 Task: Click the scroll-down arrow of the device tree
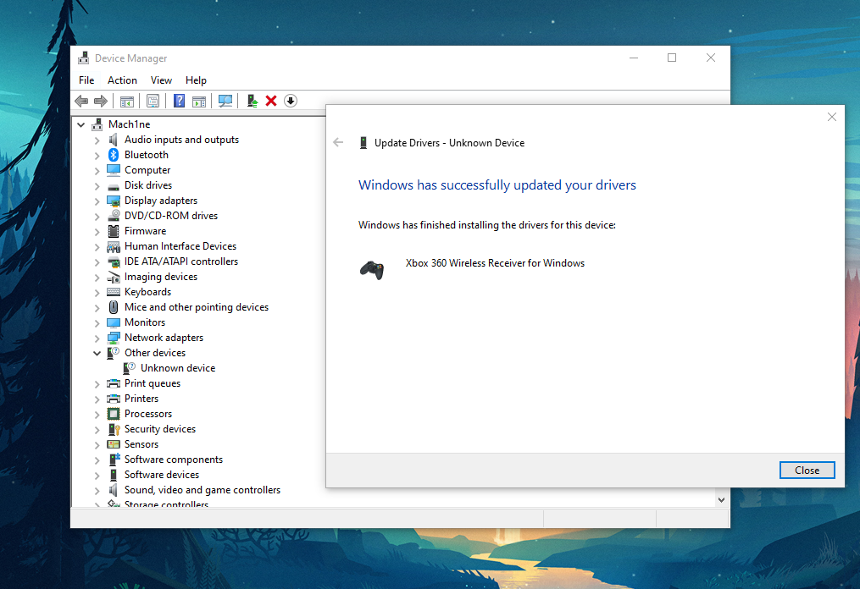[x=721, y=499]
